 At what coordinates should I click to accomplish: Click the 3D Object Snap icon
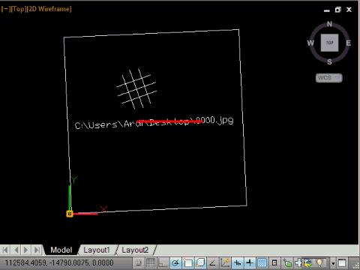200,262
